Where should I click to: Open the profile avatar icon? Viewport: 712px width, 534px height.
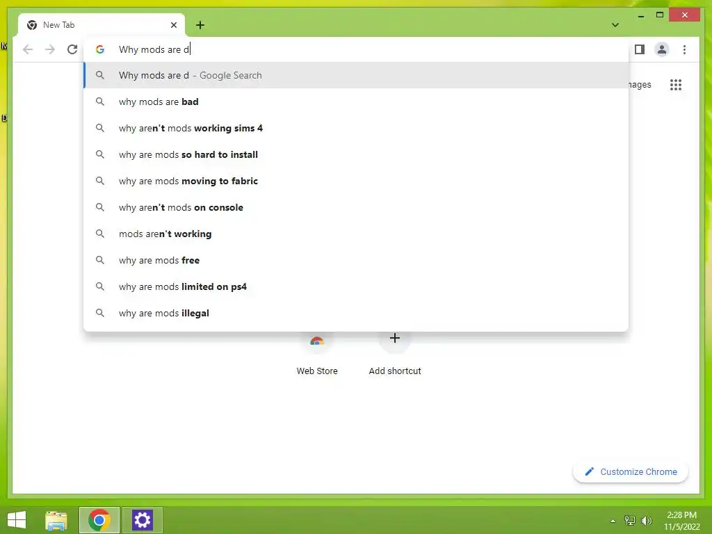coord(662,49)
